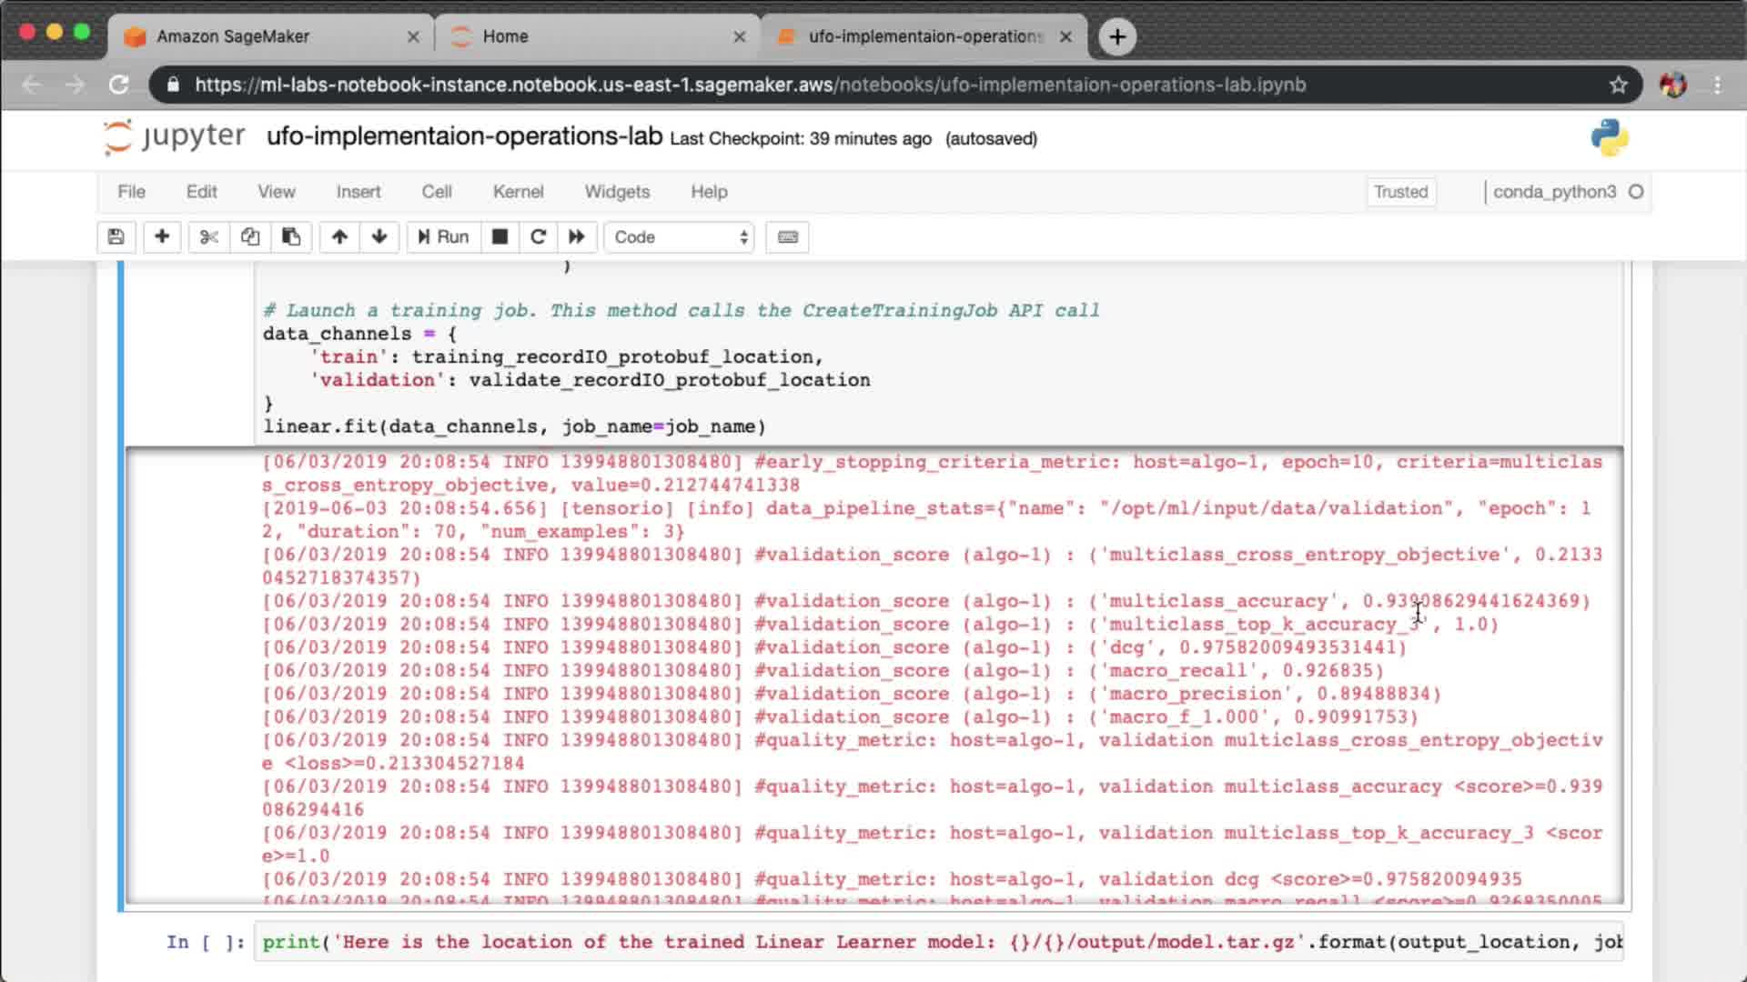Viewport: 1747px width, 982px height.
Task: Copy selected cells icon
Action: pyautogui.click(x=249, y=237)
